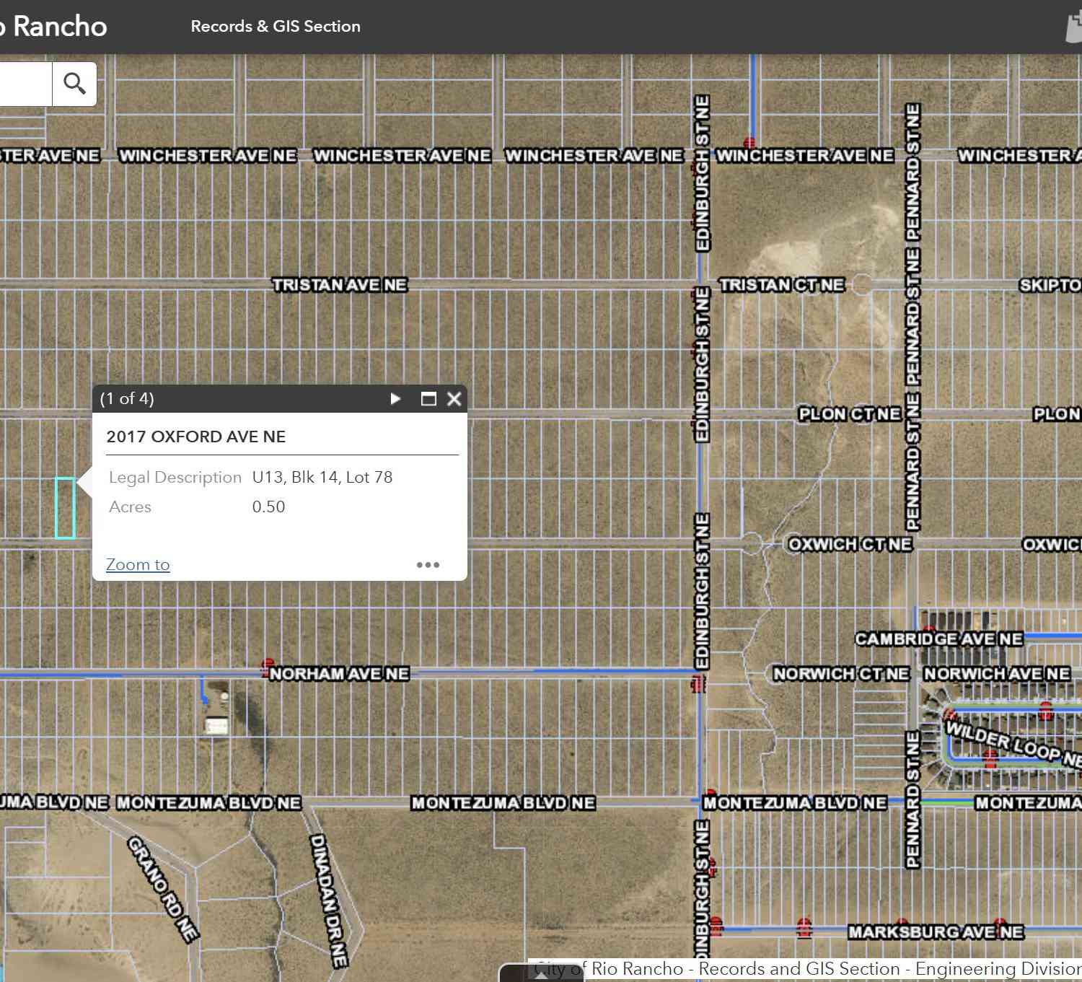Click the NORHAM AVE NE street label

[339, 674]
